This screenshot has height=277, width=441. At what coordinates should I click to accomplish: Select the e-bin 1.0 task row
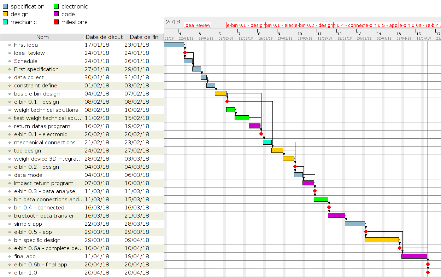pos(82,273)
